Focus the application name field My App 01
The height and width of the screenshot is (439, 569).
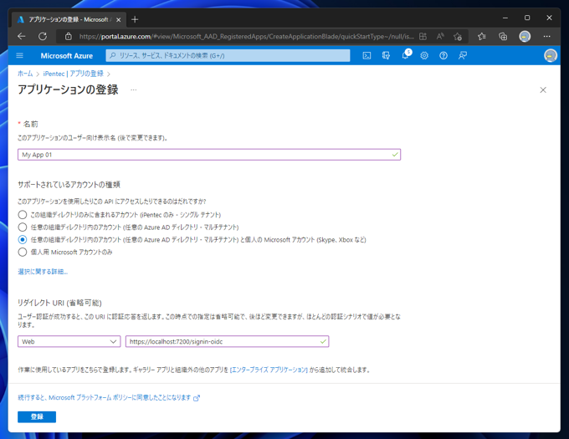pyautogui.click(x=209, y=155)
